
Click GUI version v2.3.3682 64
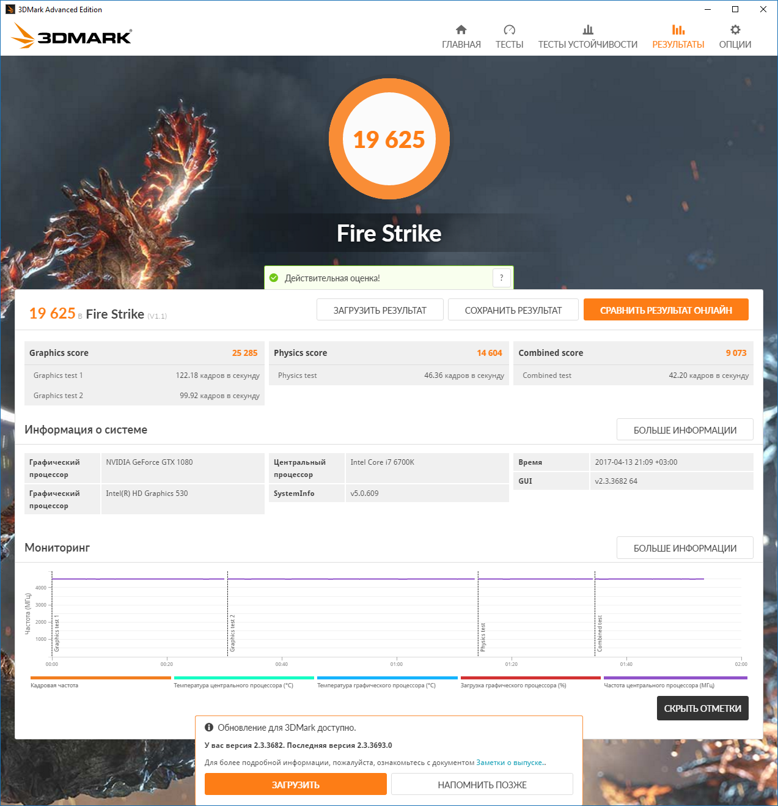click(616, 481)
